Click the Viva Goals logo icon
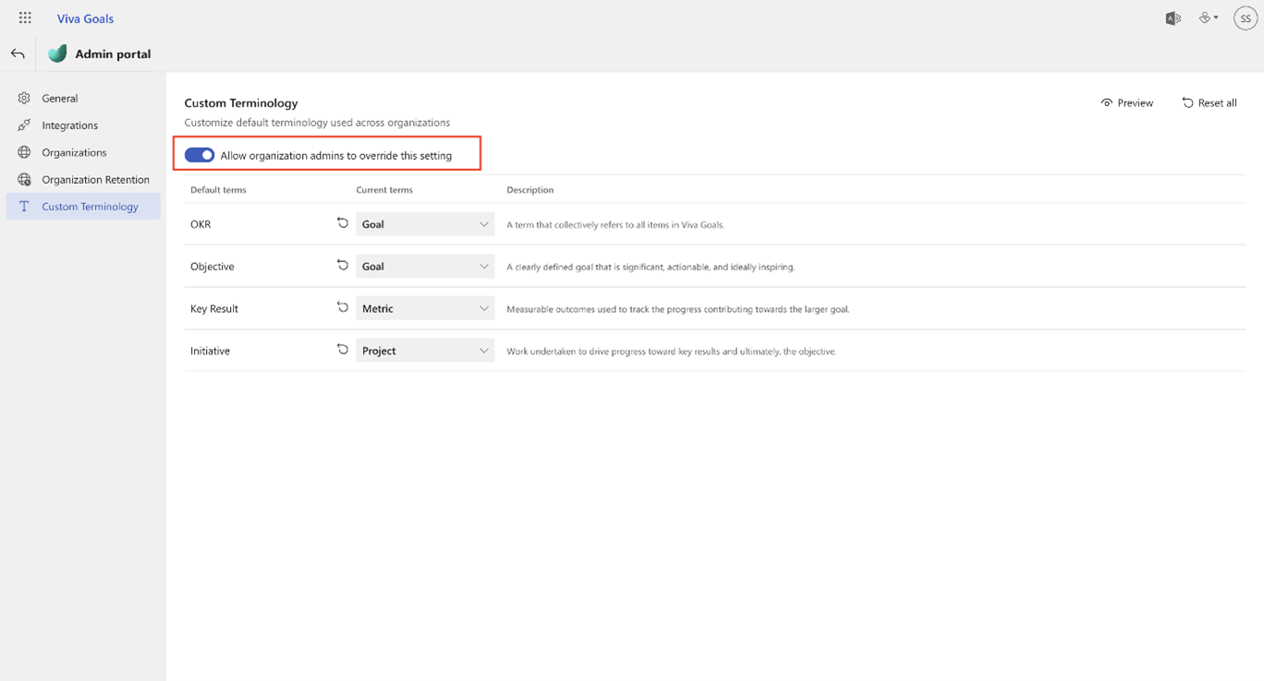 (58, 54)
